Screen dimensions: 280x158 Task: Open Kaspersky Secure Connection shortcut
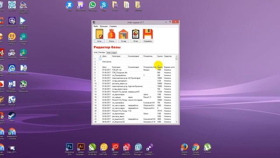click(x=23, y=54)
